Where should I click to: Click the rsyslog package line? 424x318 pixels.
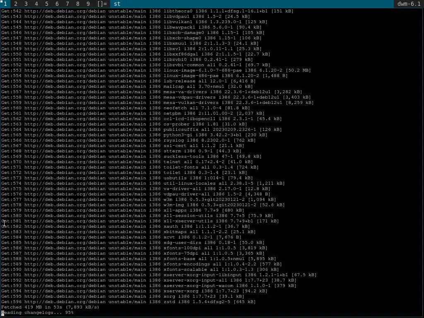(x=128, y=140)
